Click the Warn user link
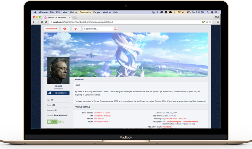The height and width of the screenshot is (149, 252). (182, 119)
